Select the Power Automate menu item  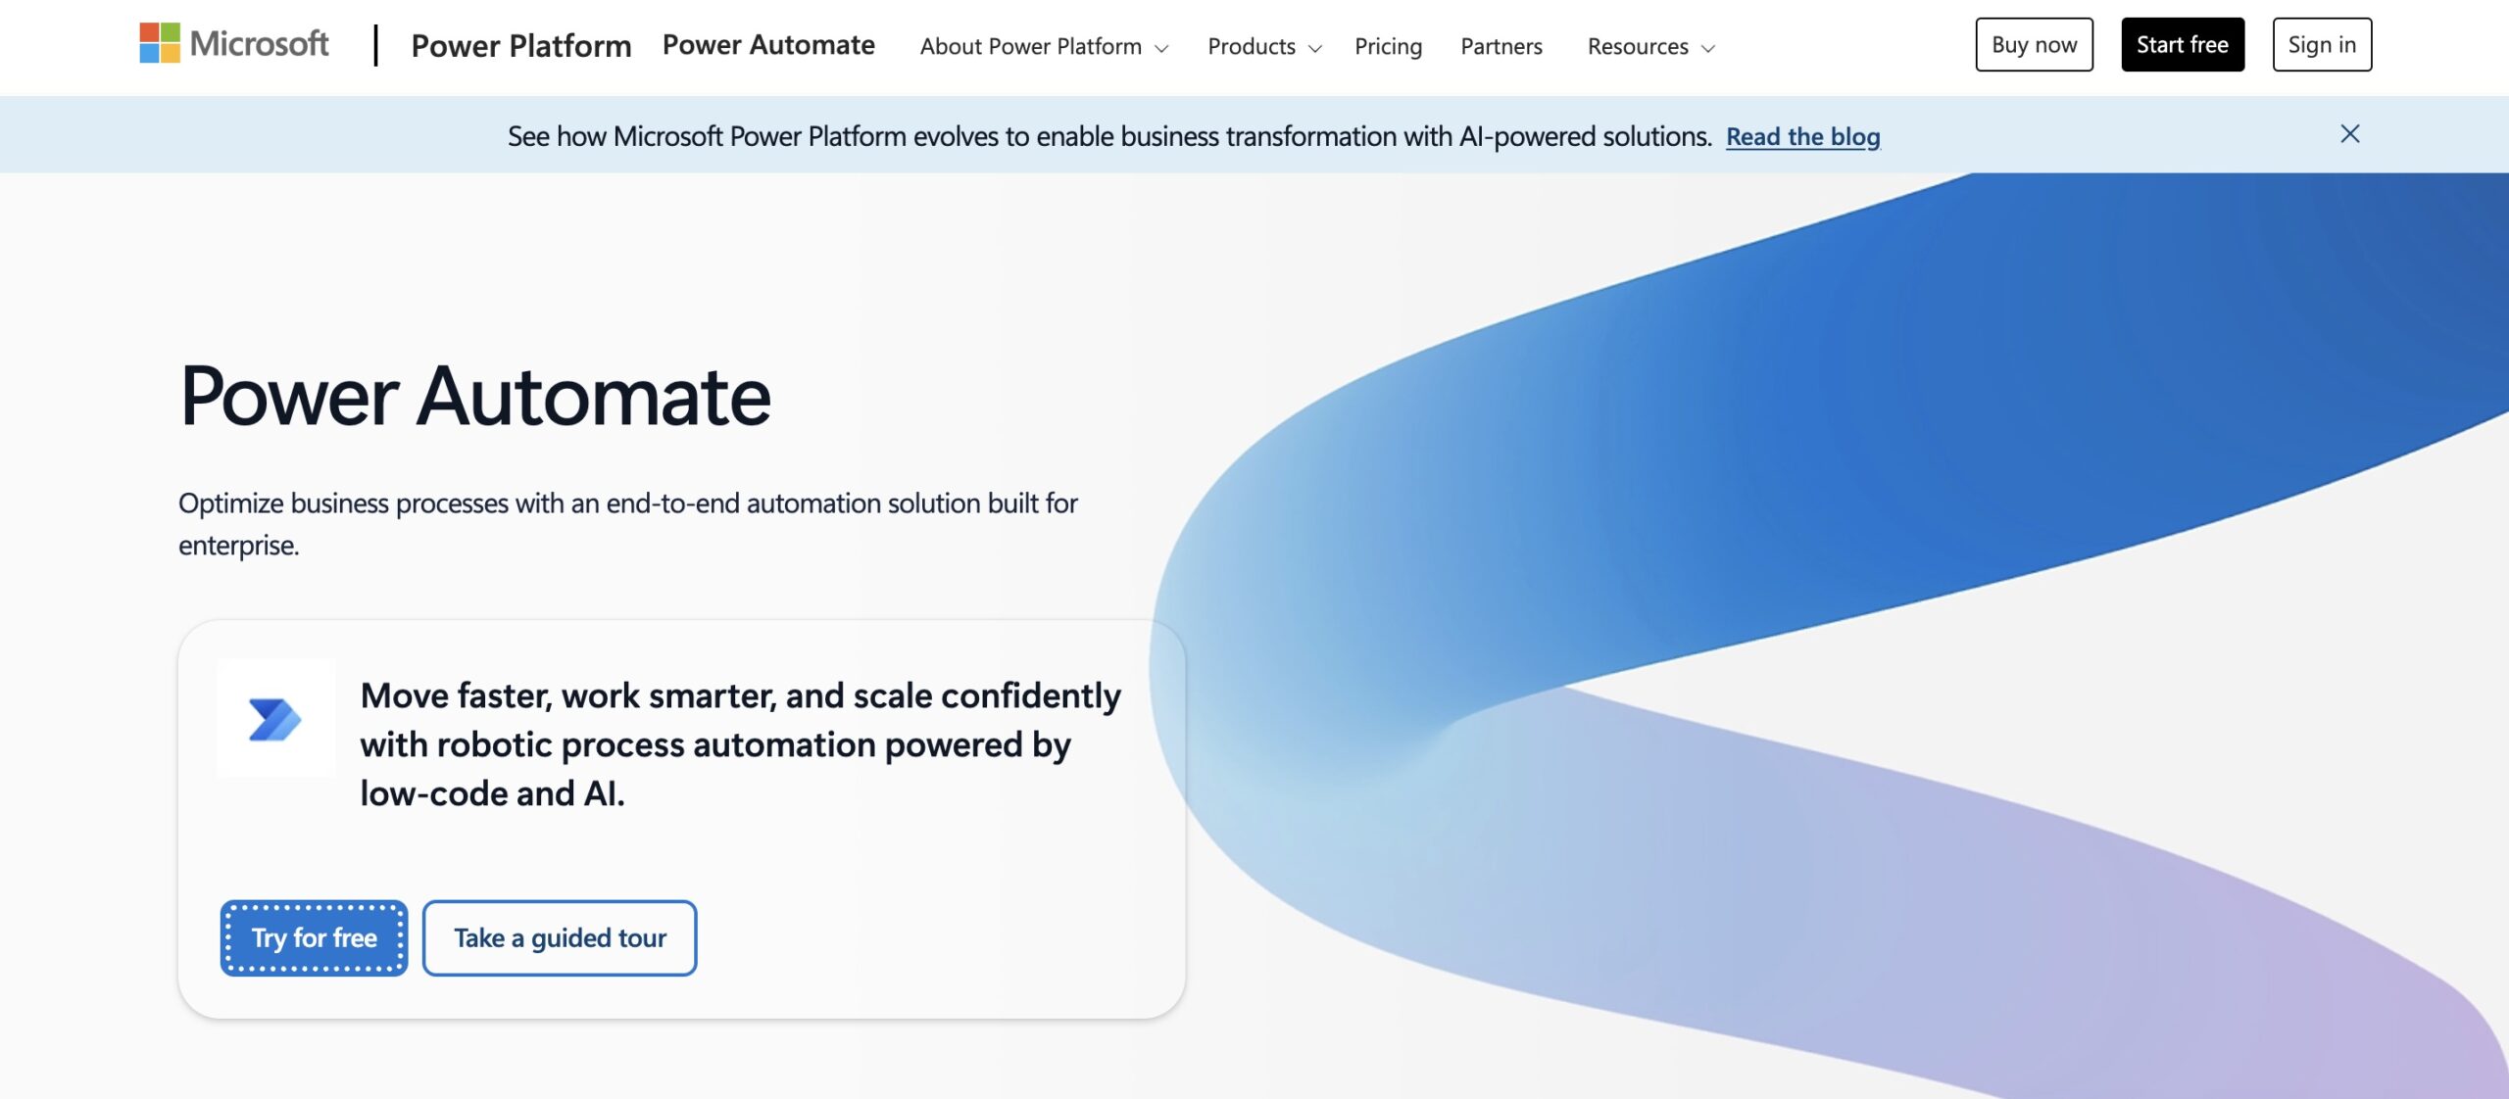(x=768, y=45)
